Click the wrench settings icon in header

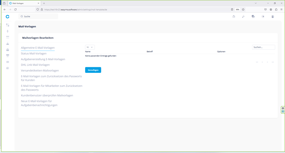(x=243, y=17)
